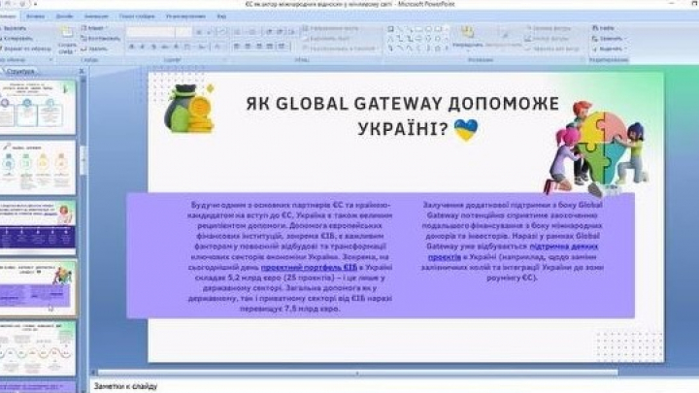Switch to the Структура pane tab

(20, 71)
